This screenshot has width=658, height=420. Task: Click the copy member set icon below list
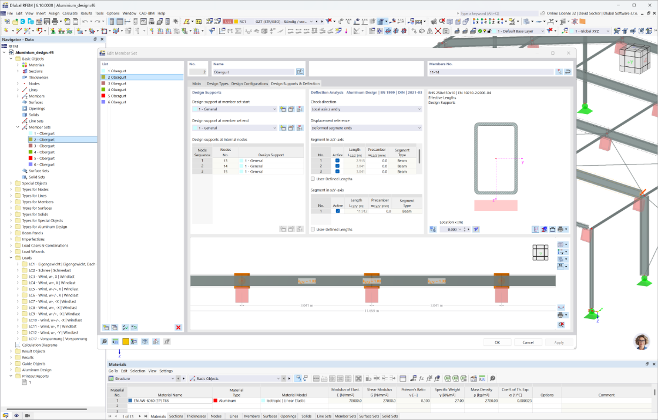tap(115, 327)
